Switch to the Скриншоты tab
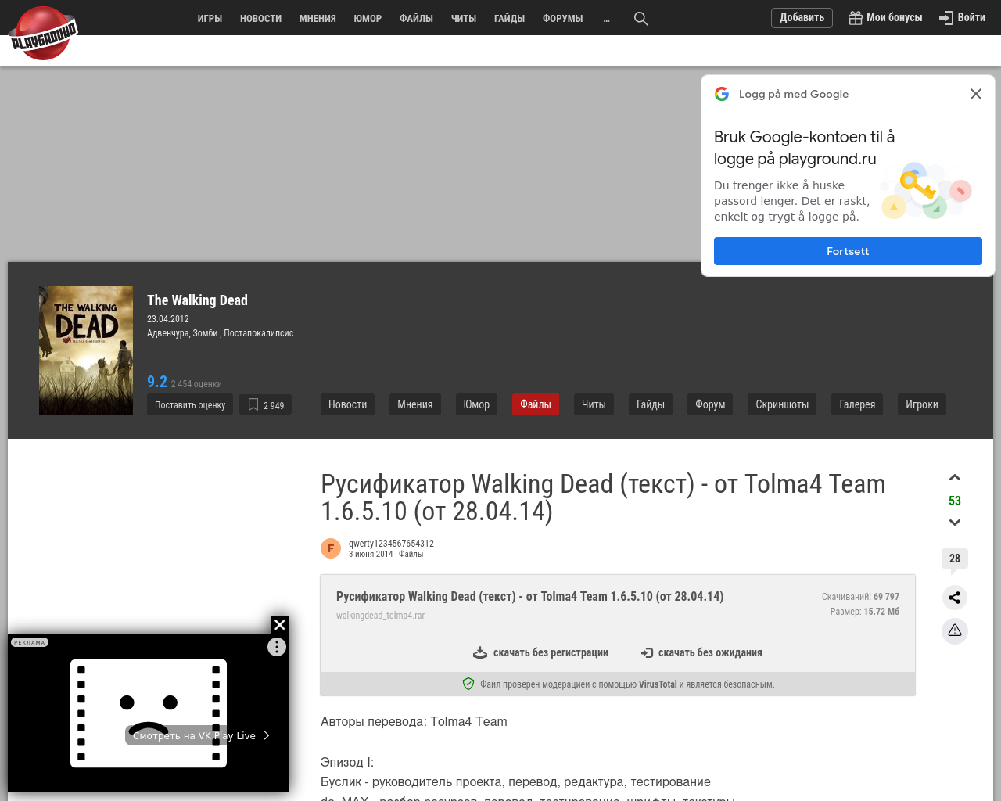Image resolution: width=1001 pixels, height=801 pixels. pyautogui.click(x=782, y=404)
